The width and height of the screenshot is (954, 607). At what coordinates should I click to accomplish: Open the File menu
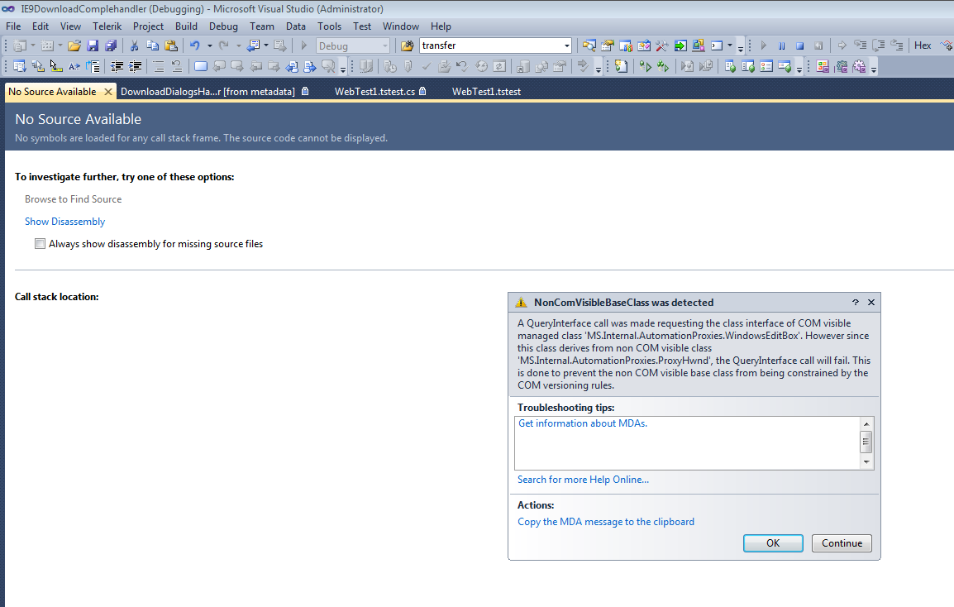(x=13, y=26)
